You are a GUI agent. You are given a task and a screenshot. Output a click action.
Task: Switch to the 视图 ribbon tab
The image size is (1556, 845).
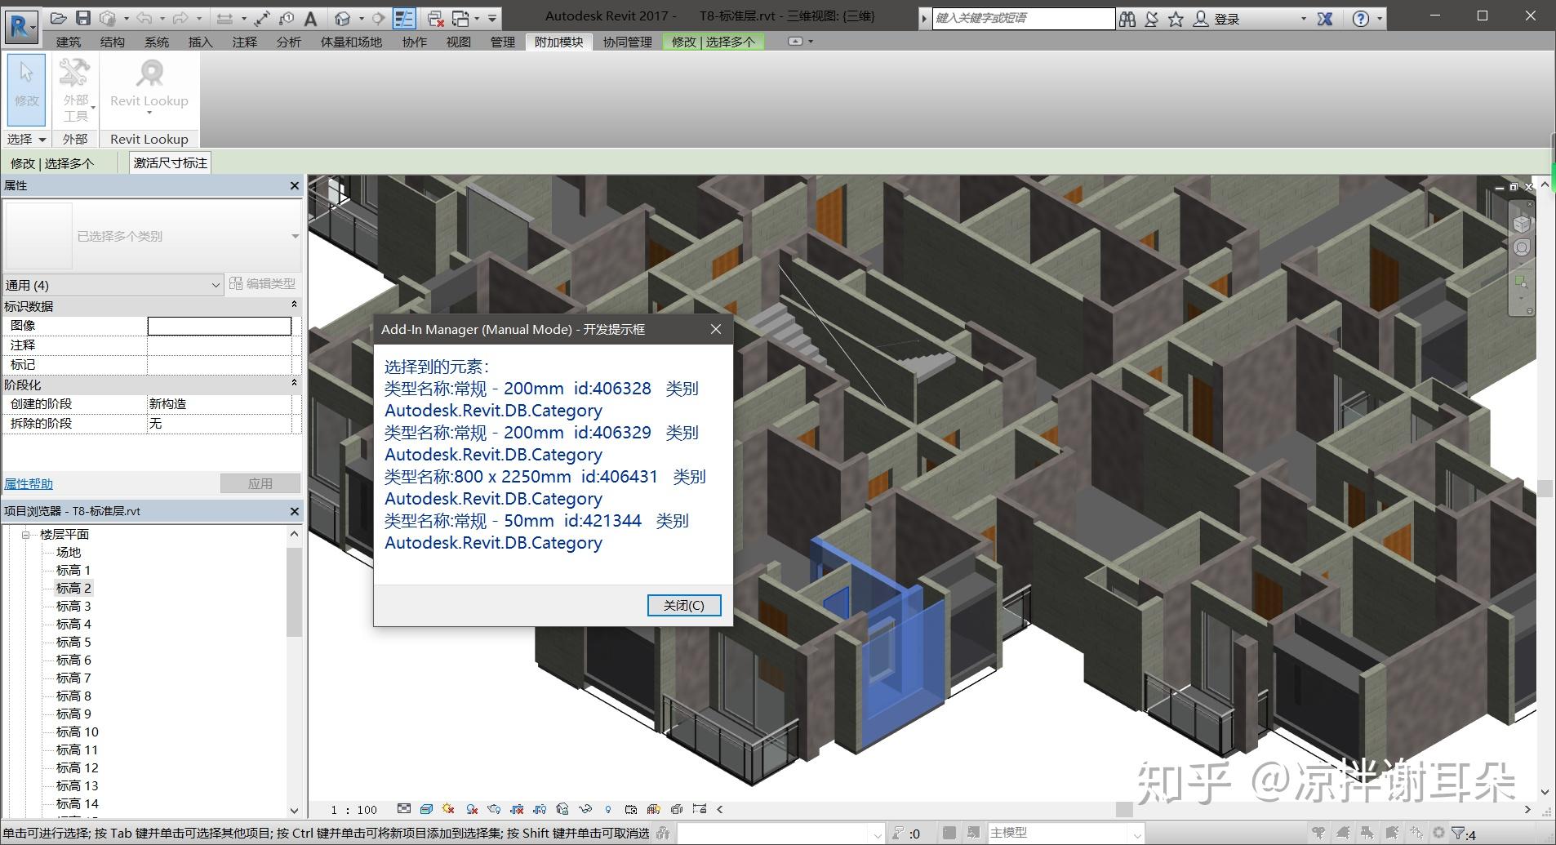(x=458, y=42)
